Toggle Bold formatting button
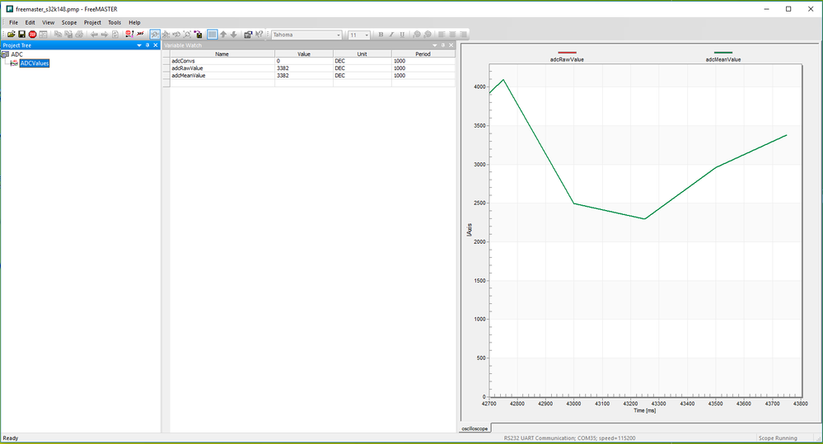Viewport: 823px width, 444px height. point(381,35)
